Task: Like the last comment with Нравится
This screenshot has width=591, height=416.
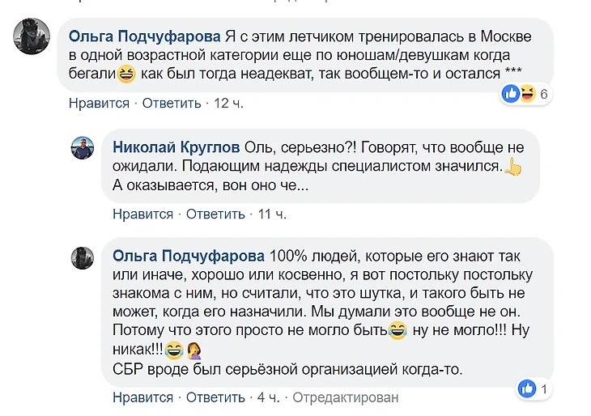Action: [x=142, y=397]
